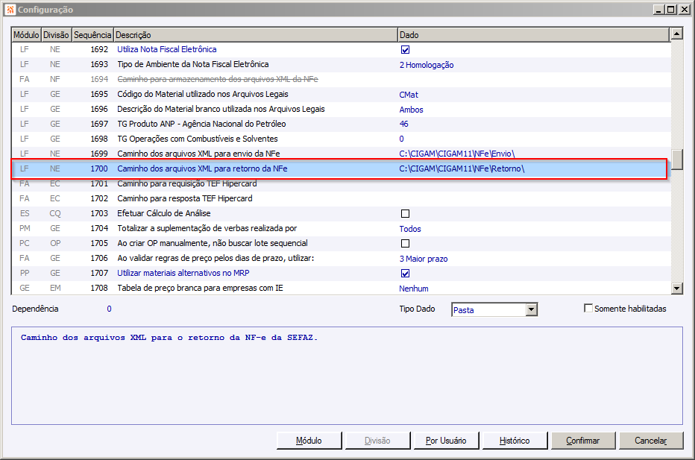Click the Configuração window title icon

[10, 9]
